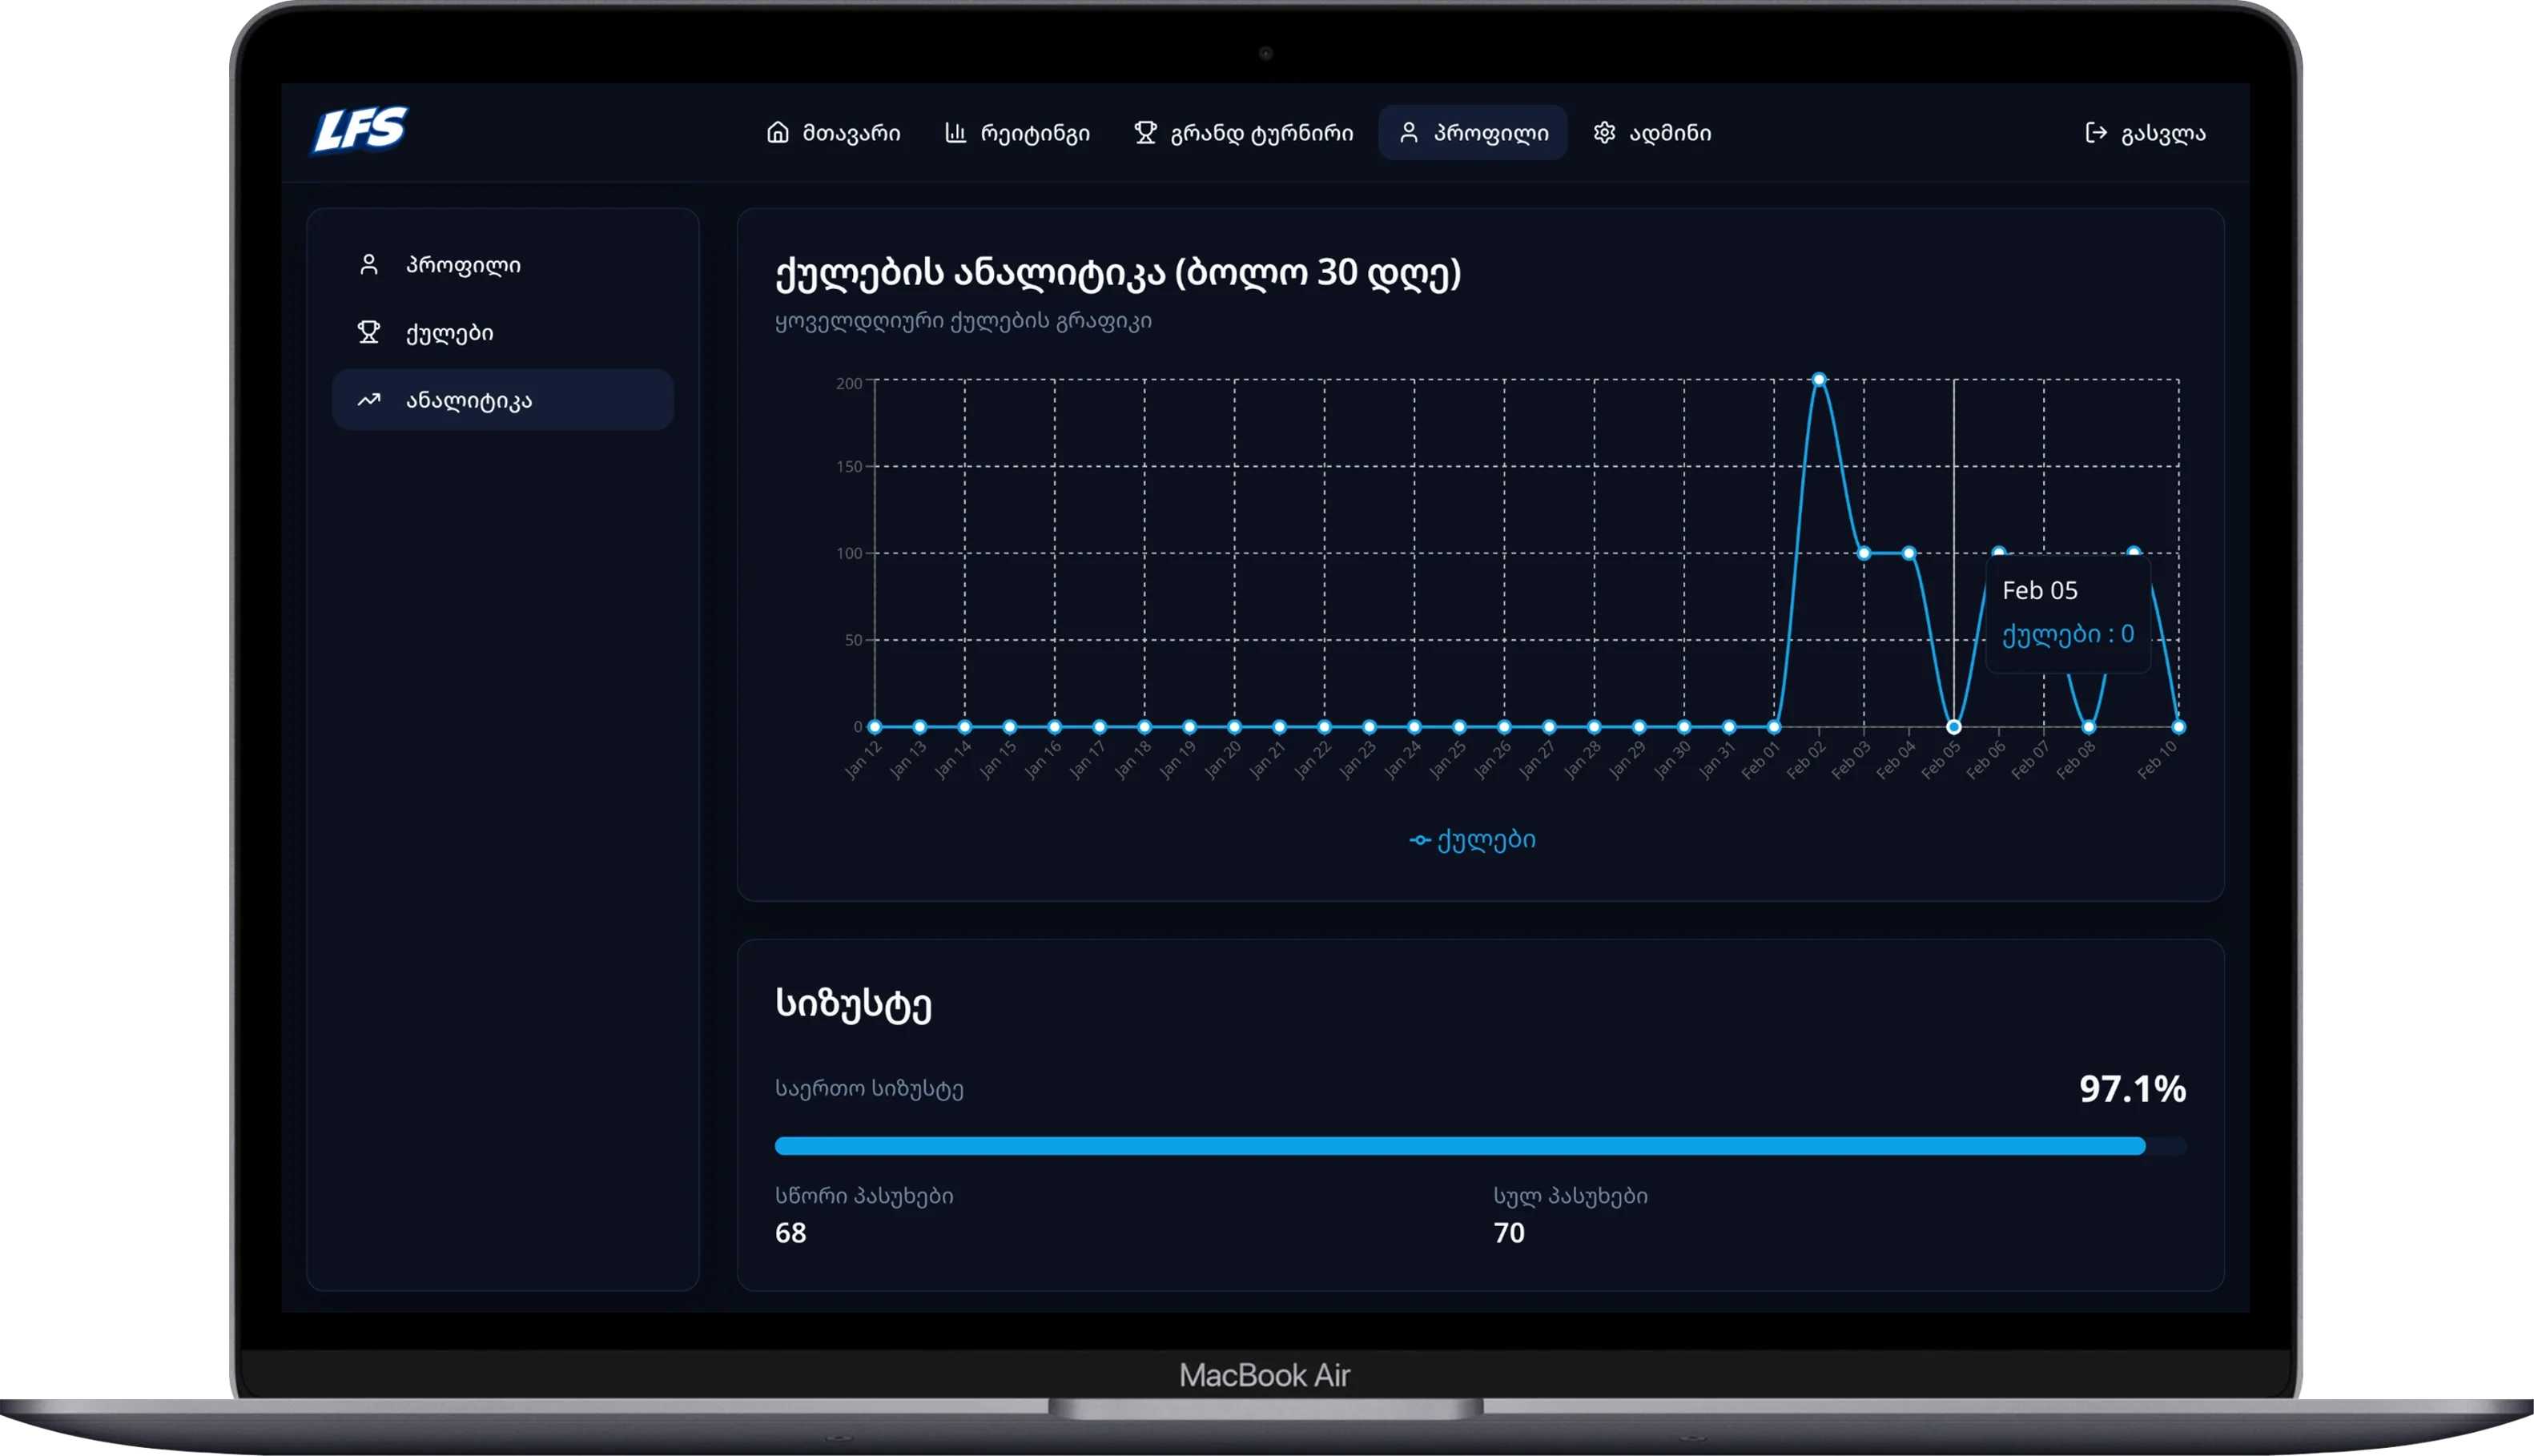Click the trophy icon in sidebar ქულები
The image size is (2534, 1456).
coord(369,332)
